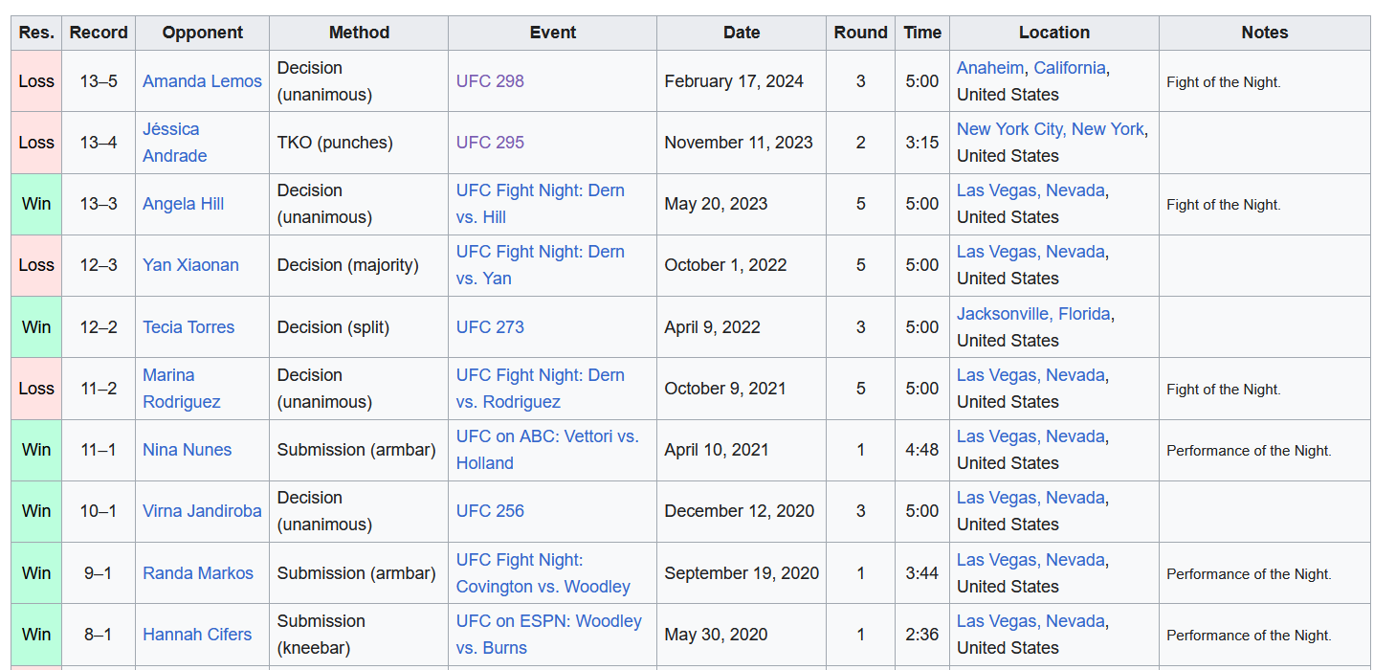The image size is (1396, 670).
Task: Open UFC Fight Night: Dern vs. Yan
Action: click(541, 265)
